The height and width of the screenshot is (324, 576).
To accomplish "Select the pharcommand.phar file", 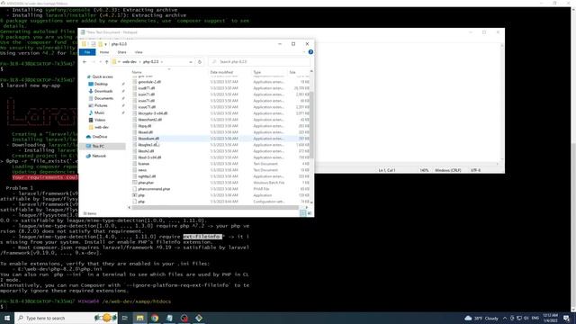I will click(x=220, y=189).
